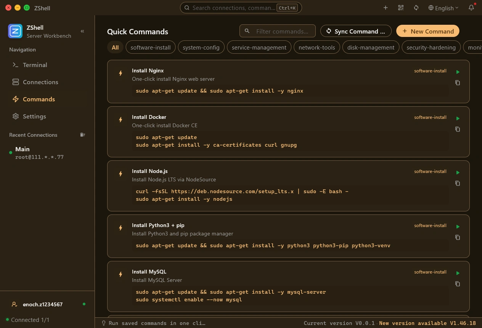Image resolution: width=482 pixels, height=328 pixels.
Task: Open Terminal in navigation
Action: tap(47, 65)
